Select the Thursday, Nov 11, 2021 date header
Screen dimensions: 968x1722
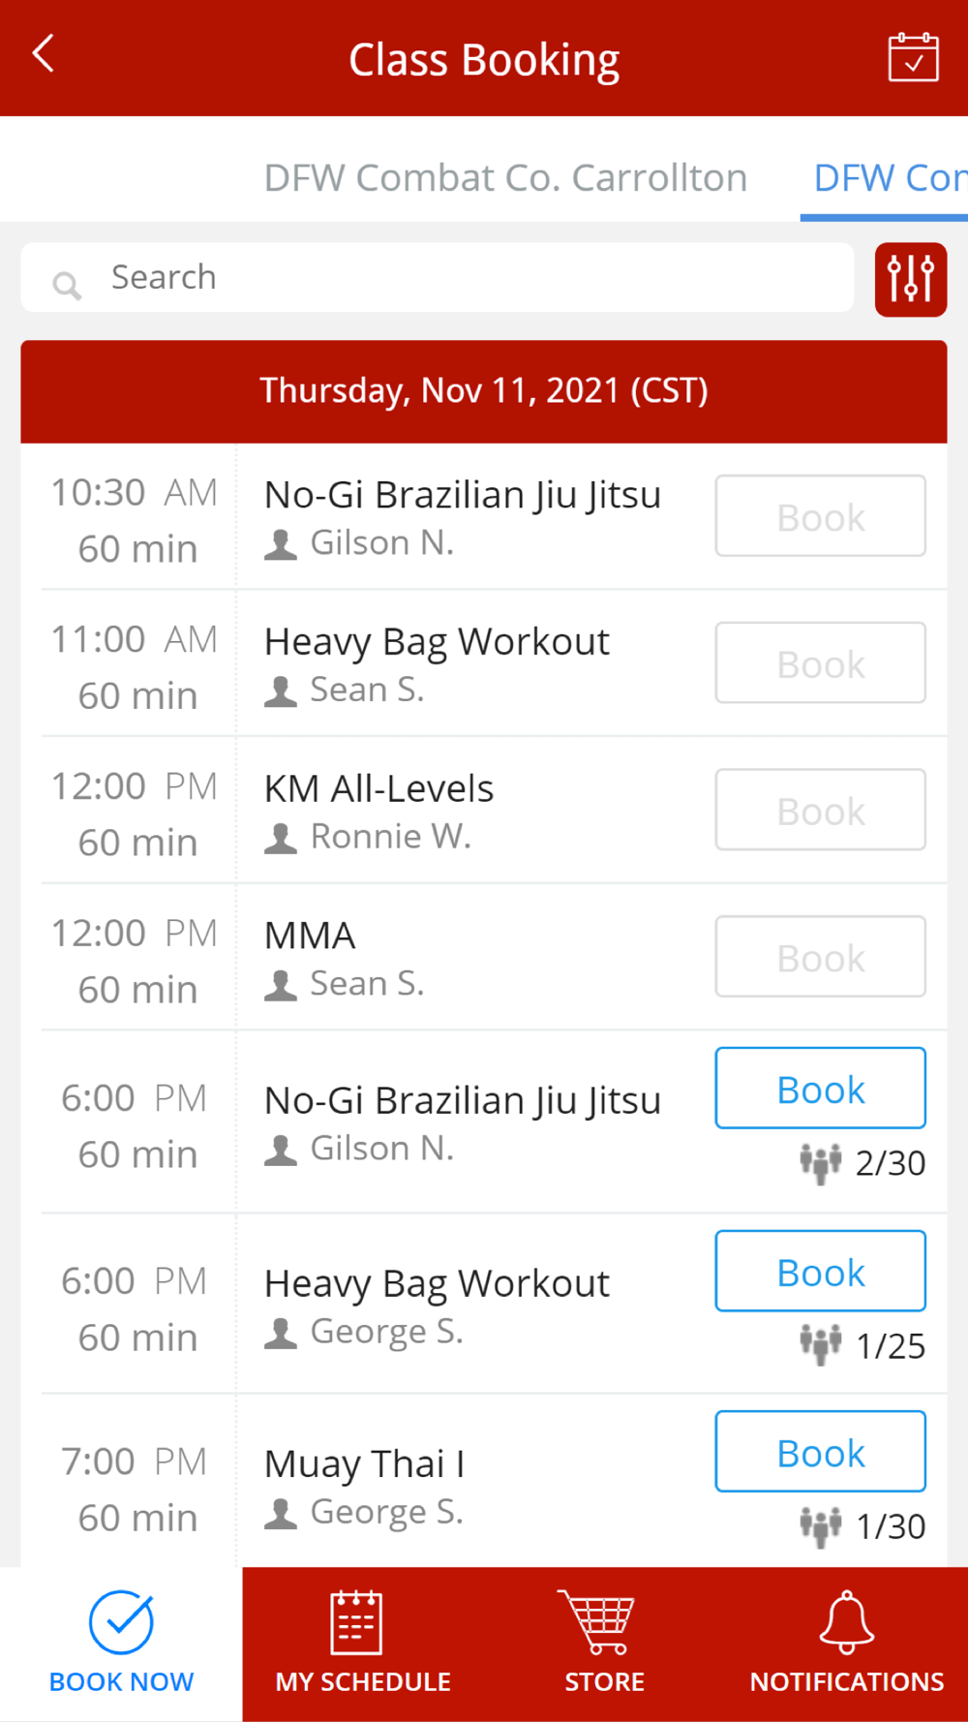tap(484, 391)
